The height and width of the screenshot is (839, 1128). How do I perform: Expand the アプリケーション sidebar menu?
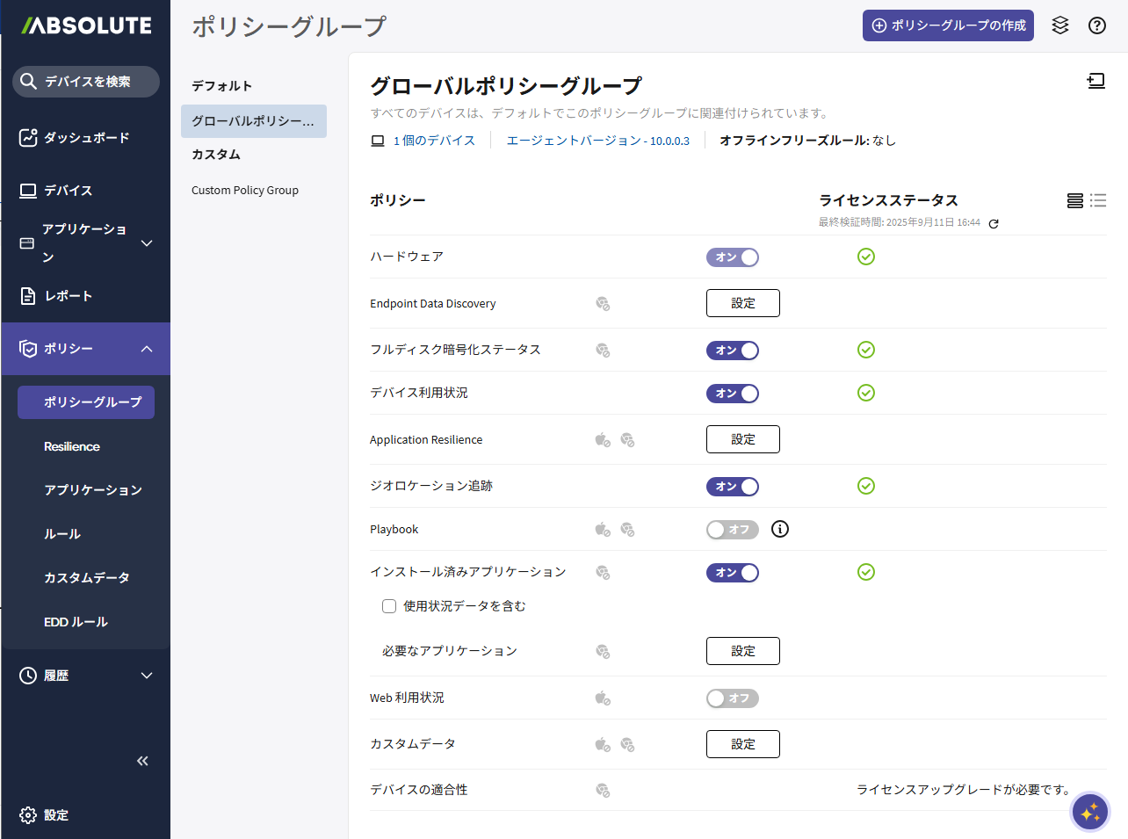pos(86,243)
